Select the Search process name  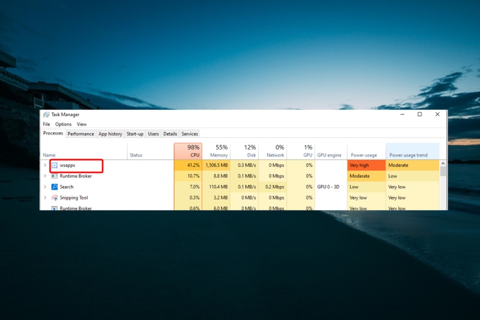(67, 187)
